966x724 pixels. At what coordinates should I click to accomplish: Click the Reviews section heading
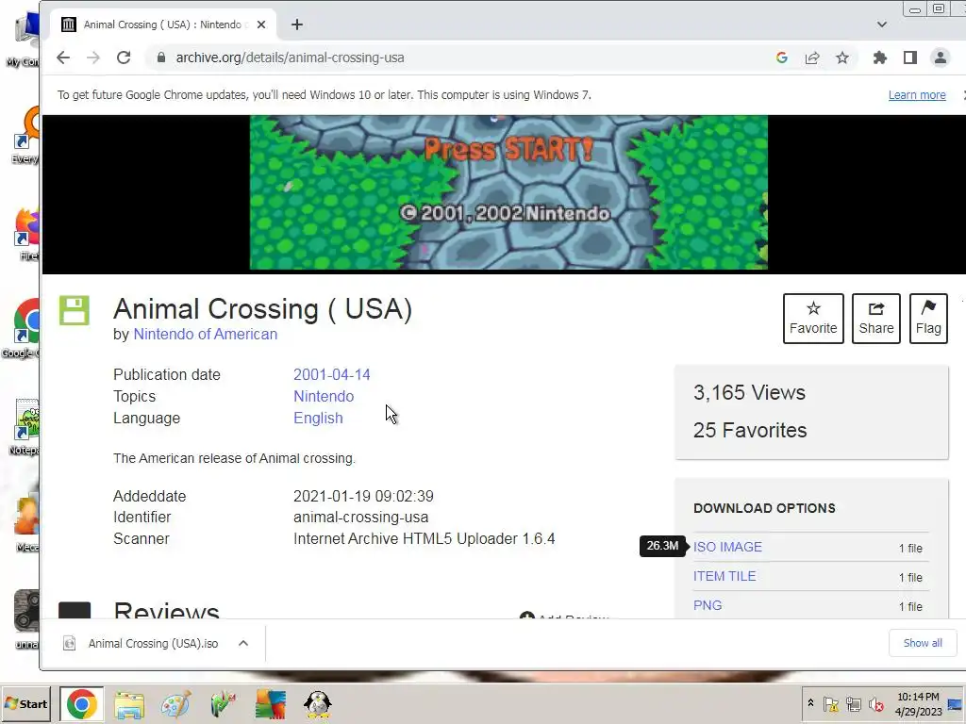[166, 610]
